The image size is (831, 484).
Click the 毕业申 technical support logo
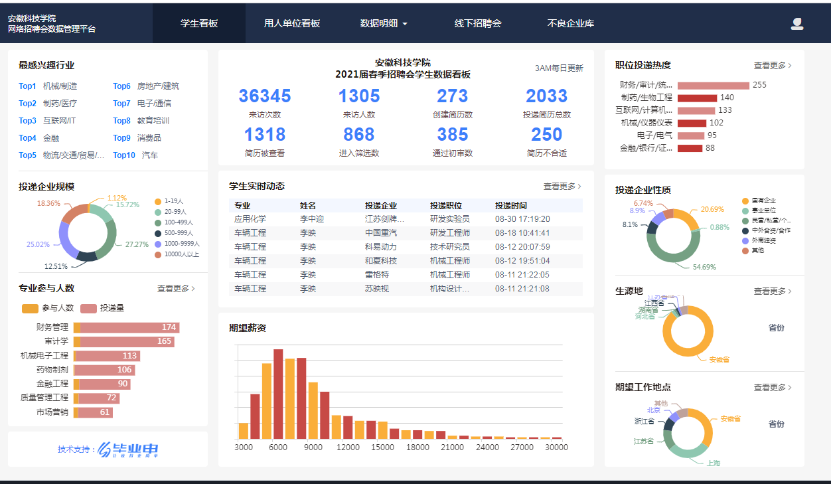click(x=128, y=449)
